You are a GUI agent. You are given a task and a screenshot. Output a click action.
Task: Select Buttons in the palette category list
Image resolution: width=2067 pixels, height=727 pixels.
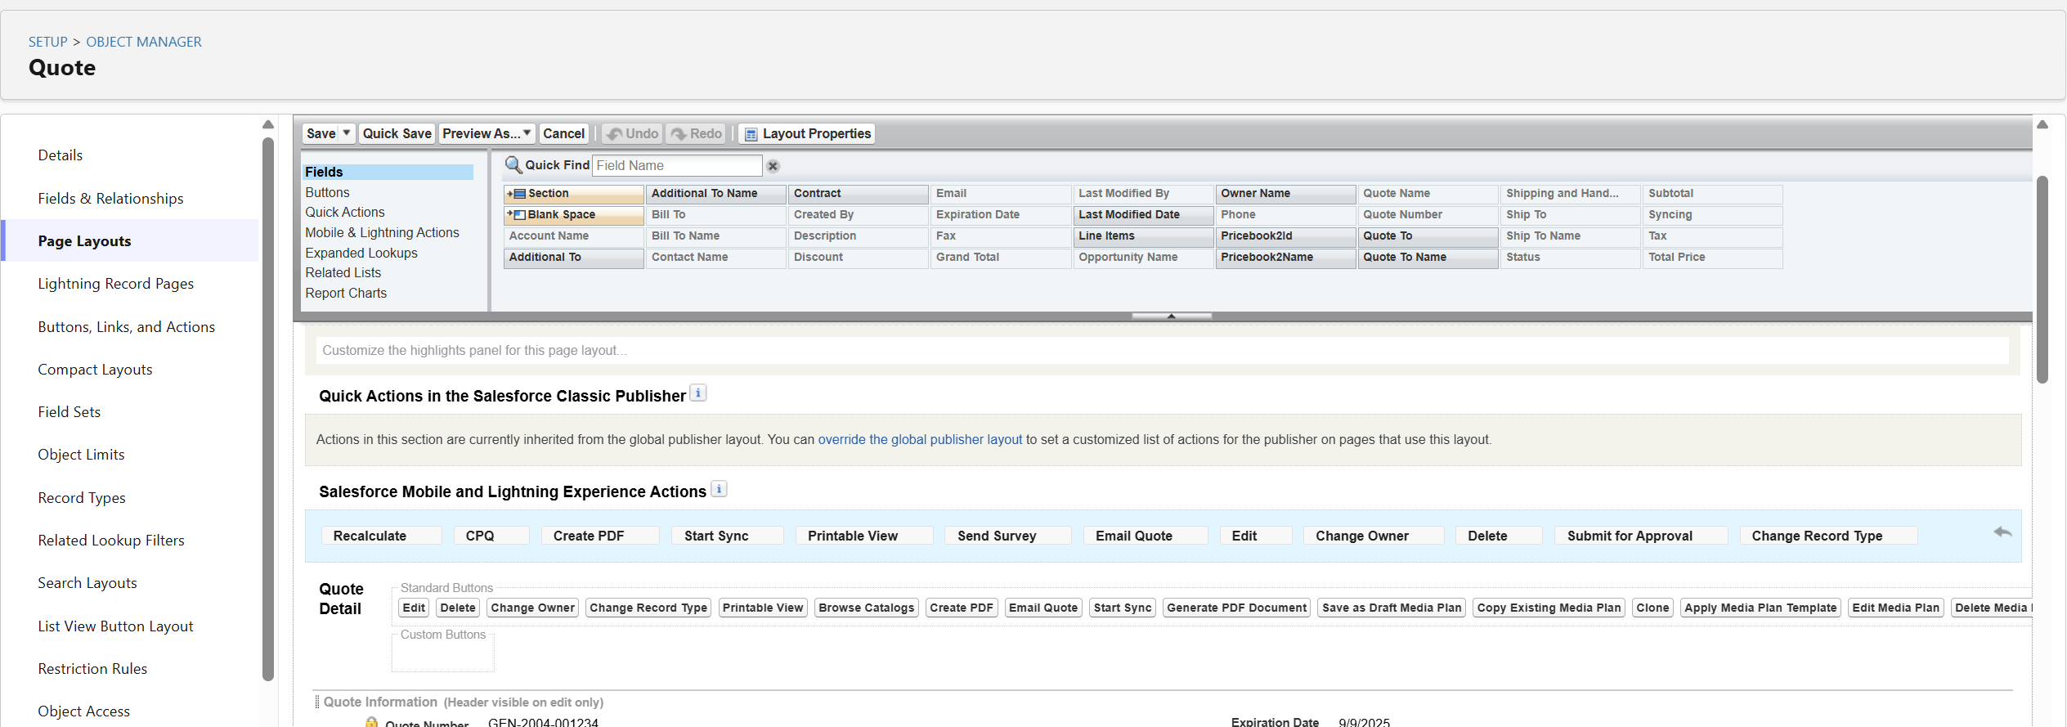click(x=327, y=192)
